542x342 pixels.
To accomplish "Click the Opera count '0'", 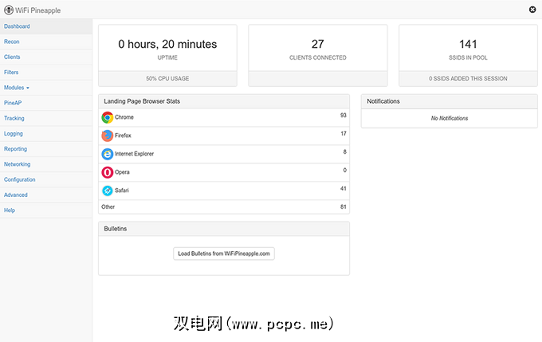I will (x=344, y=170).
